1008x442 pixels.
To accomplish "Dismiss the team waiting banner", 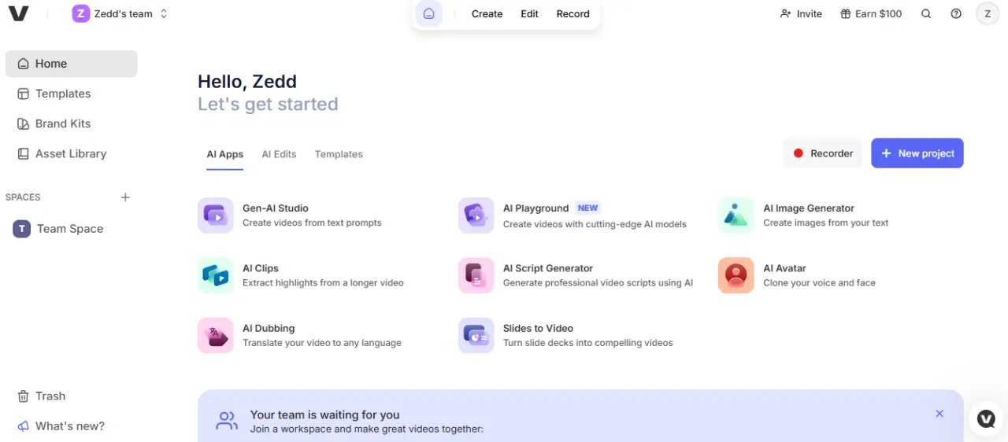I will [939, 414].
